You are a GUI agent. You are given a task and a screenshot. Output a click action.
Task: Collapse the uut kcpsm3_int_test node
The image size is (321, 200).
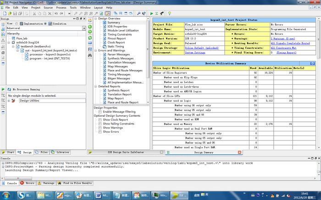pos(17,50)
